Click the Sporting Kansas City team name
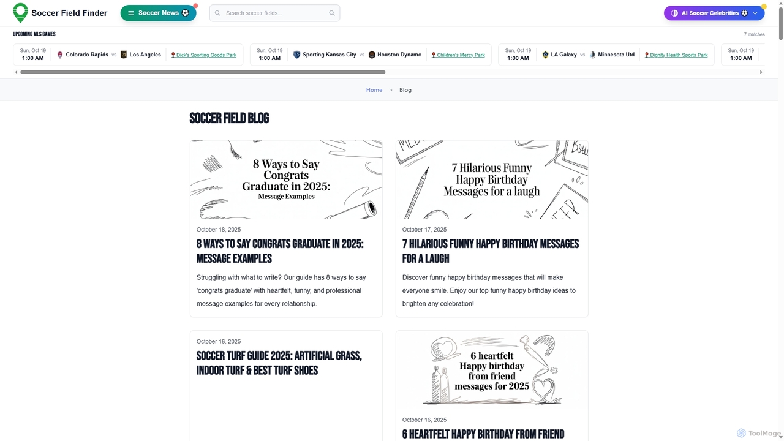This screenshot has width=784, height=441. click(330, 55)
